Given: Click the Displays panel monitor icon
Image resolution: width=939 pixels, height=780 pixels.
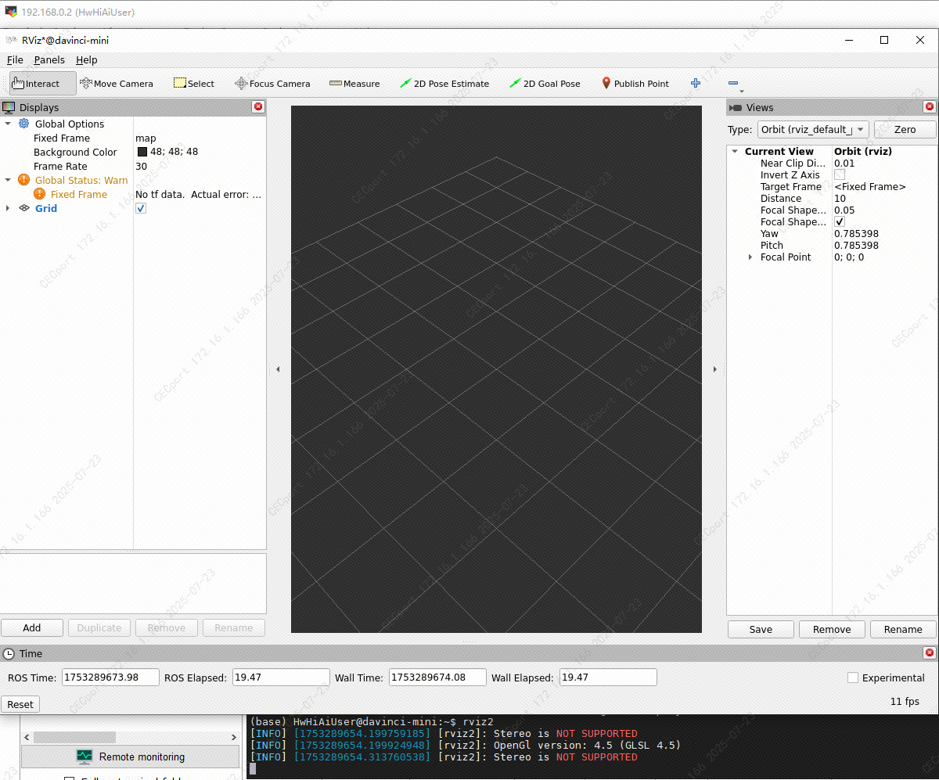Looking at the screenshot, I should pyautogui.click(x=9, y=107).
